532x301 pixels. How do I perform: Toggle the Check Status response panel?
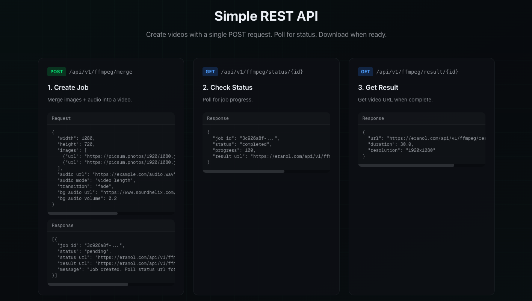266,118
